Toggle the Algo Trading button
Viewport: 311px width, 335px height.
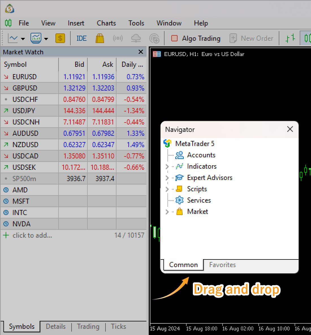[196, 38]
